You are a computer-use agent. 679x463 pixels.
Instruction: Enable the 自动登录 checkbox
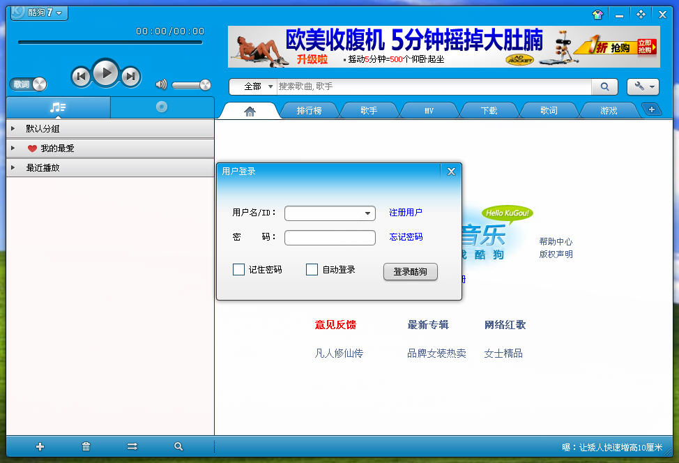(x=312, y=269)
